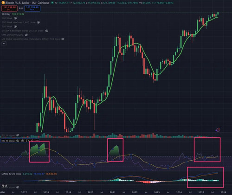Remove the active RSI indicator
The height and width of the screenshot is (195, 232).
coord(32,141)
